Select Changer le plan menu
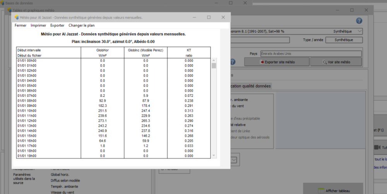This screenshot has width=387, height=194. (x=81, y=25)
